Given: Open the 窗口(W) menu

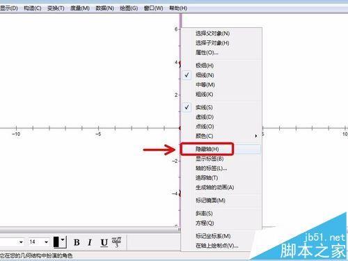Looking at the screenshot, I should [x=153, y=8].
